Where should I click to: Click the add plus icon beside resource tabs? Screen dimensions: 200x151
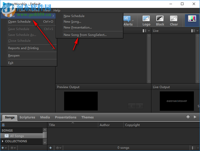coord(188,117)
